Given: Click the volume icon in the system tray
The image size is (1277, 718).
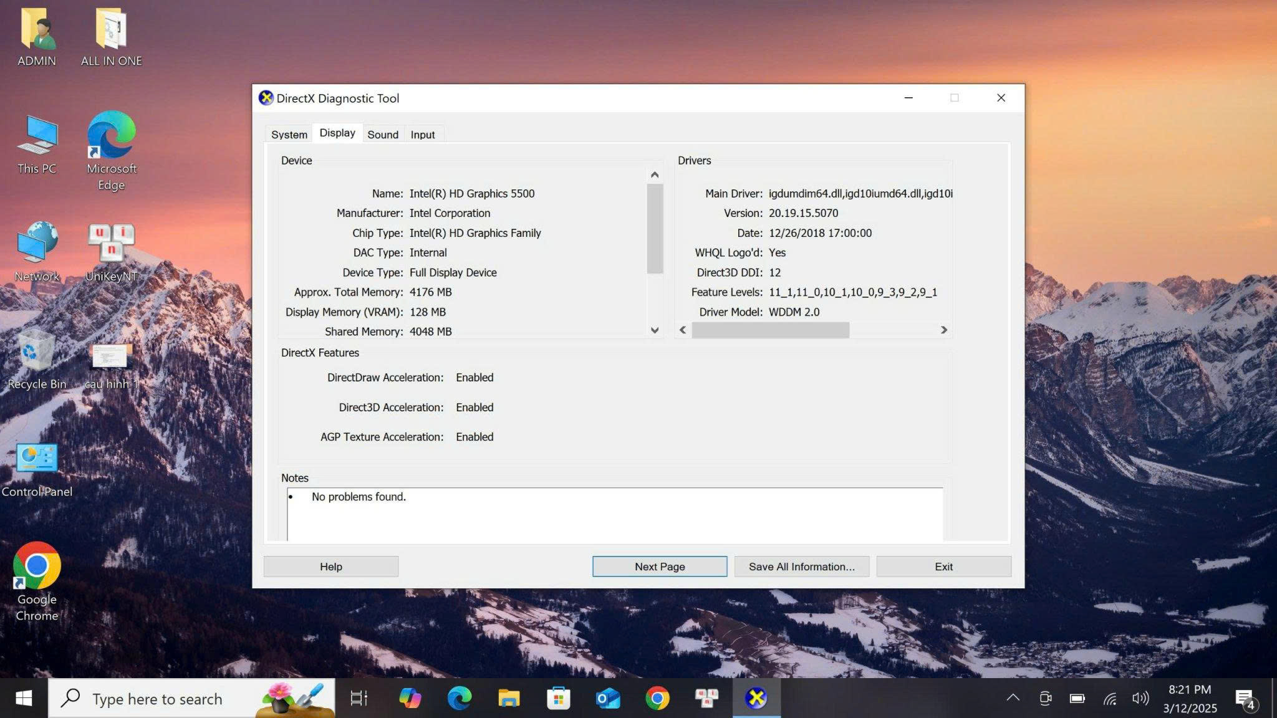Looking at the screenshot, I should pos(1140,698).
